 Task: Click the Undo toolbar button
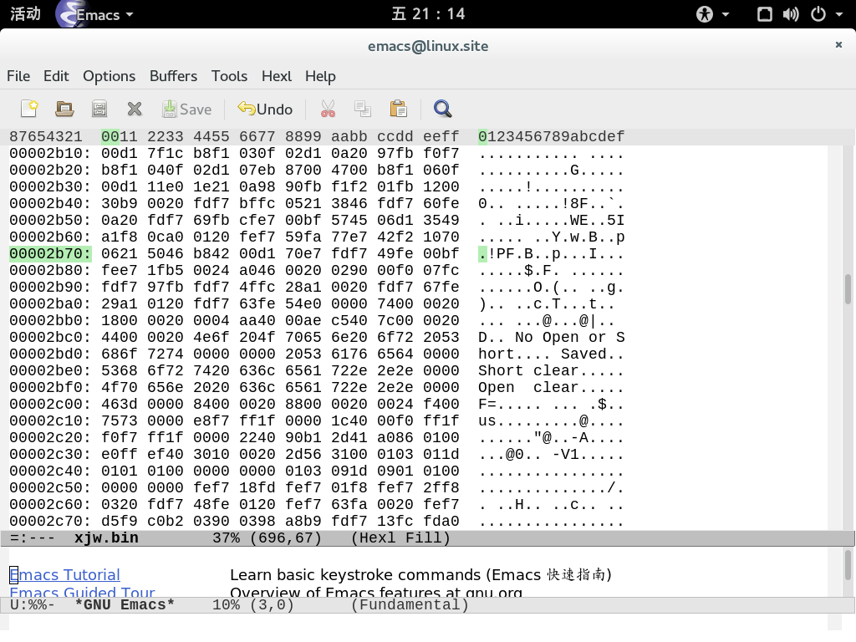pos(265,110)
